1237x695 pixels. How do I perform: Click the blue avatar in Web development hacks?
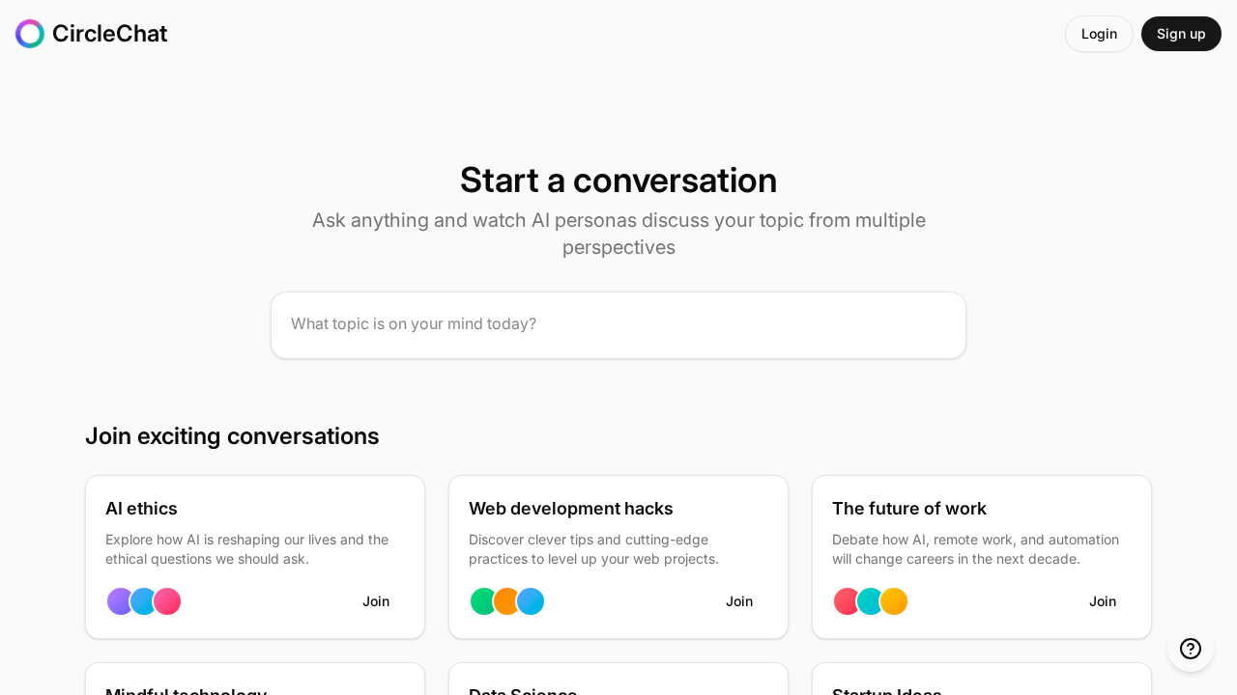tap(530, 601)
